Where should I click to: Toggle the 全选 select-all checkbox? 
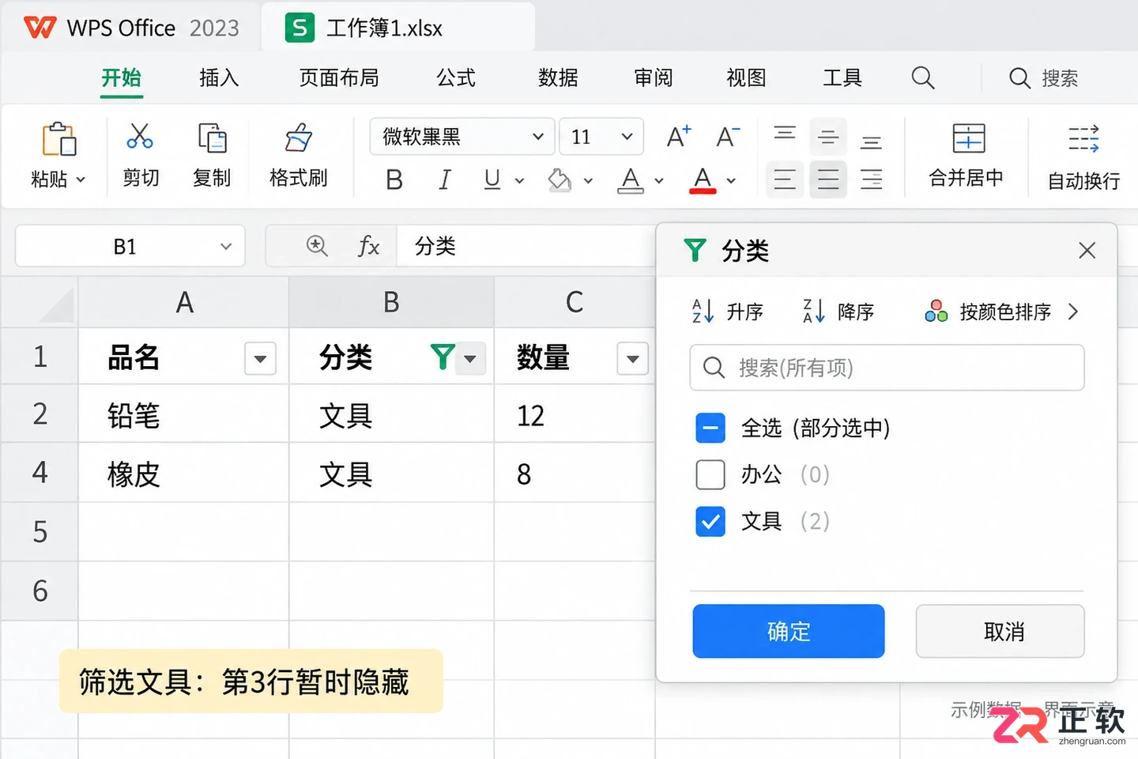click(x=710, y=429)
